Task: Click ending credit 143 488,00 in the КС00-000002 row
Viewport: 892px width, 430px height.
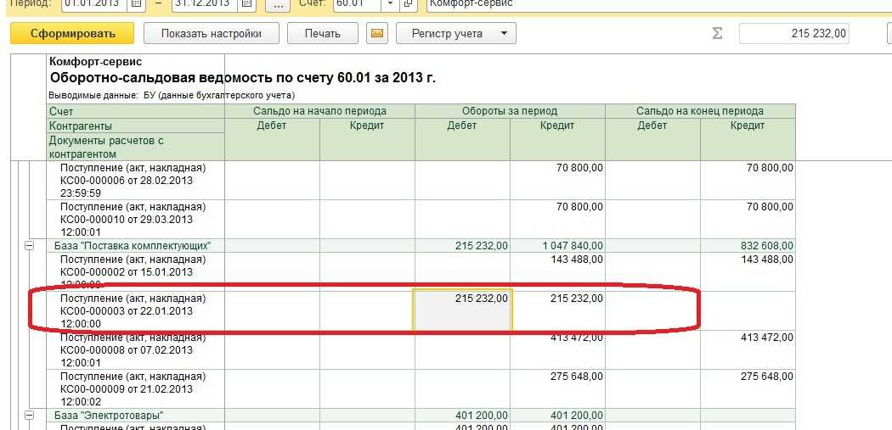Action: tap(767, 260)
